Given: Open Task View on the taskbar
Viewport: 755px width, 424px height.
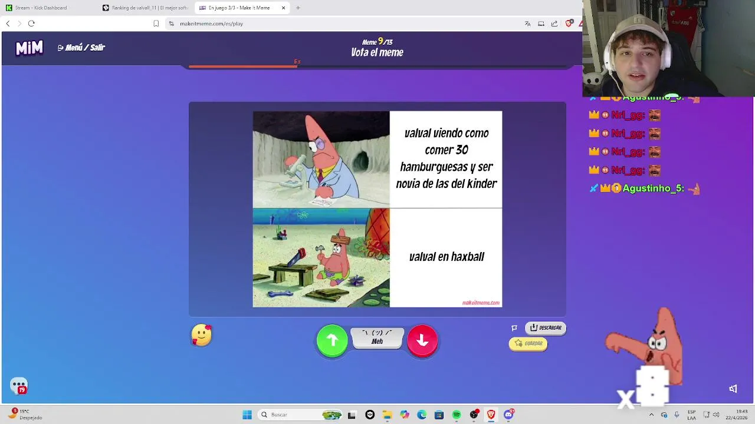Looking at the screenshot, I should click(x=352, y=415).
